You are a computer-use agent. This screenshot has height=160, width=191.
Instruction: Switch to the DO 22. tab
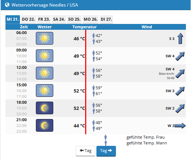pos(28,19)
